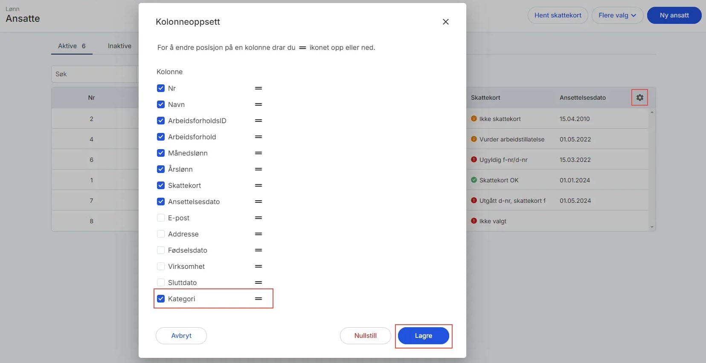Cancel with the Avbryt button
Image resolution: width=706 pixels, height=363 pixels.
181,336
